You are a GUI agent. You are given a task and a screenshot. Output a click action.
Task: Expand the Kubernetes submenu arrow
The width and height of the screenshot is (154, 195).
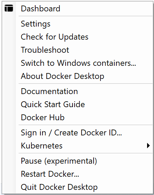(x=148, y=146)
